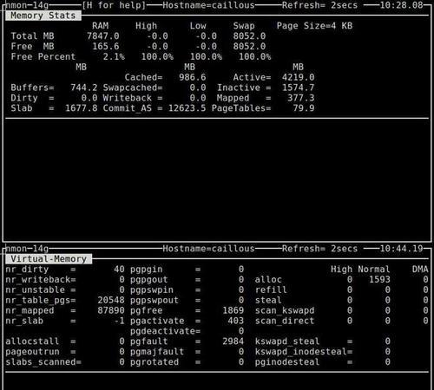Click the 10:28.08 time display
The image size is (434, 390).
click(x=401, y=5)
